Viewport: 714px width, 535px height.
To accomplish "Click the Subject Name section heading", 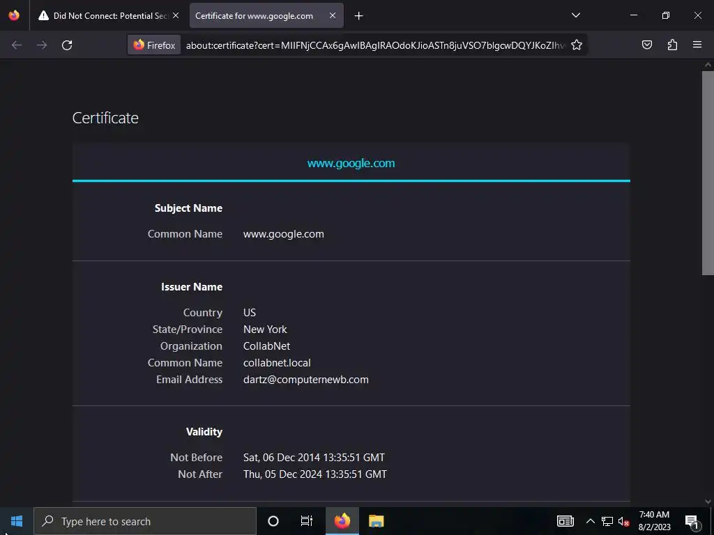I will point(188,208).
